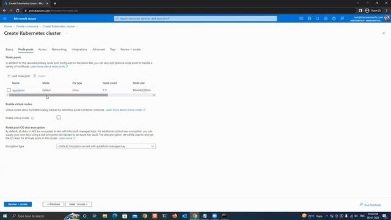Open the Mail app on the taskbar
391x220 pixels.
[134, 216]
